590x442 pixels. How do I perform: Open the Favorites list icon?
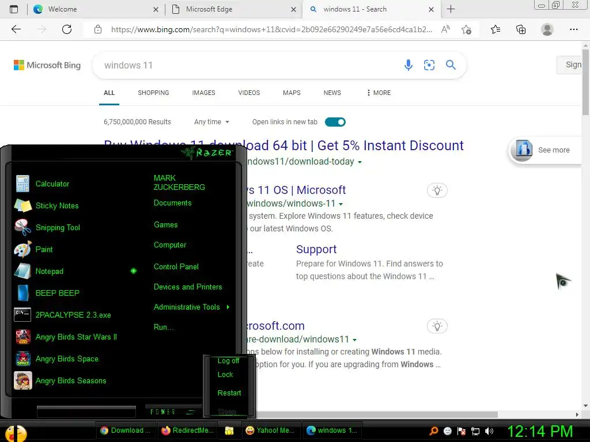496,29
